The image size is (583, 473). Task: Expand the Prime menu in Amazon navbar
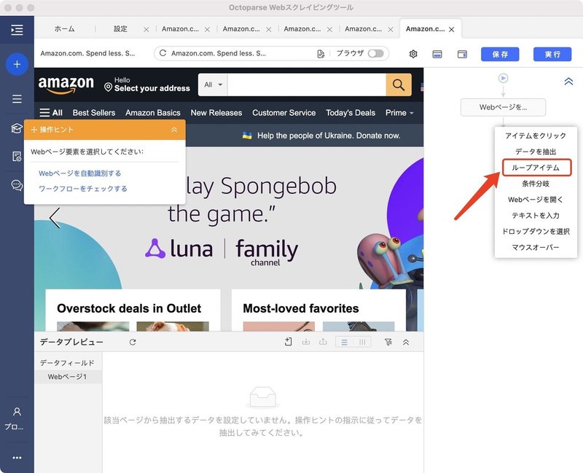coord(399,112)
